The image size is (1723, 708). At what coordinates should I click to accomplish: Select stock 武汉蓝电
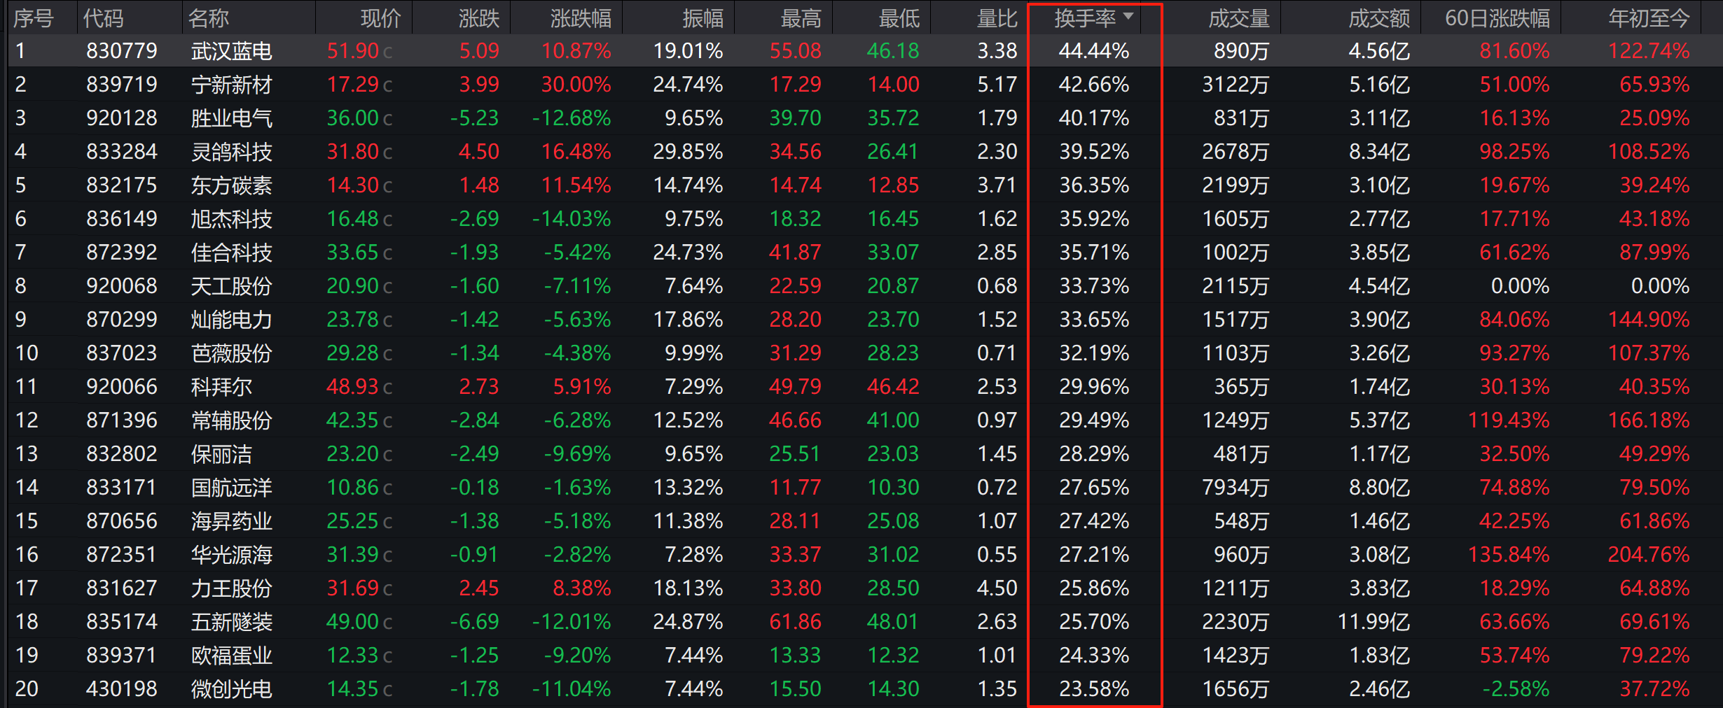(232, 51)
